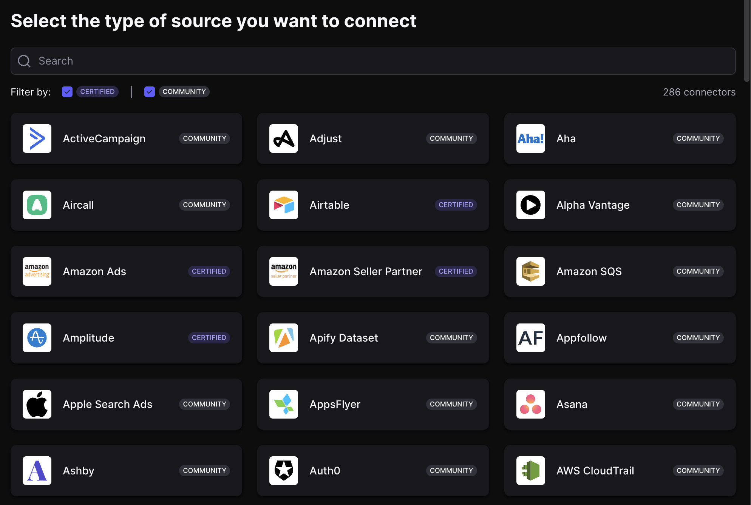Screen dimensions: 751x505
Task: Select the Amazon SQS connector name
Action: [589, 271]
